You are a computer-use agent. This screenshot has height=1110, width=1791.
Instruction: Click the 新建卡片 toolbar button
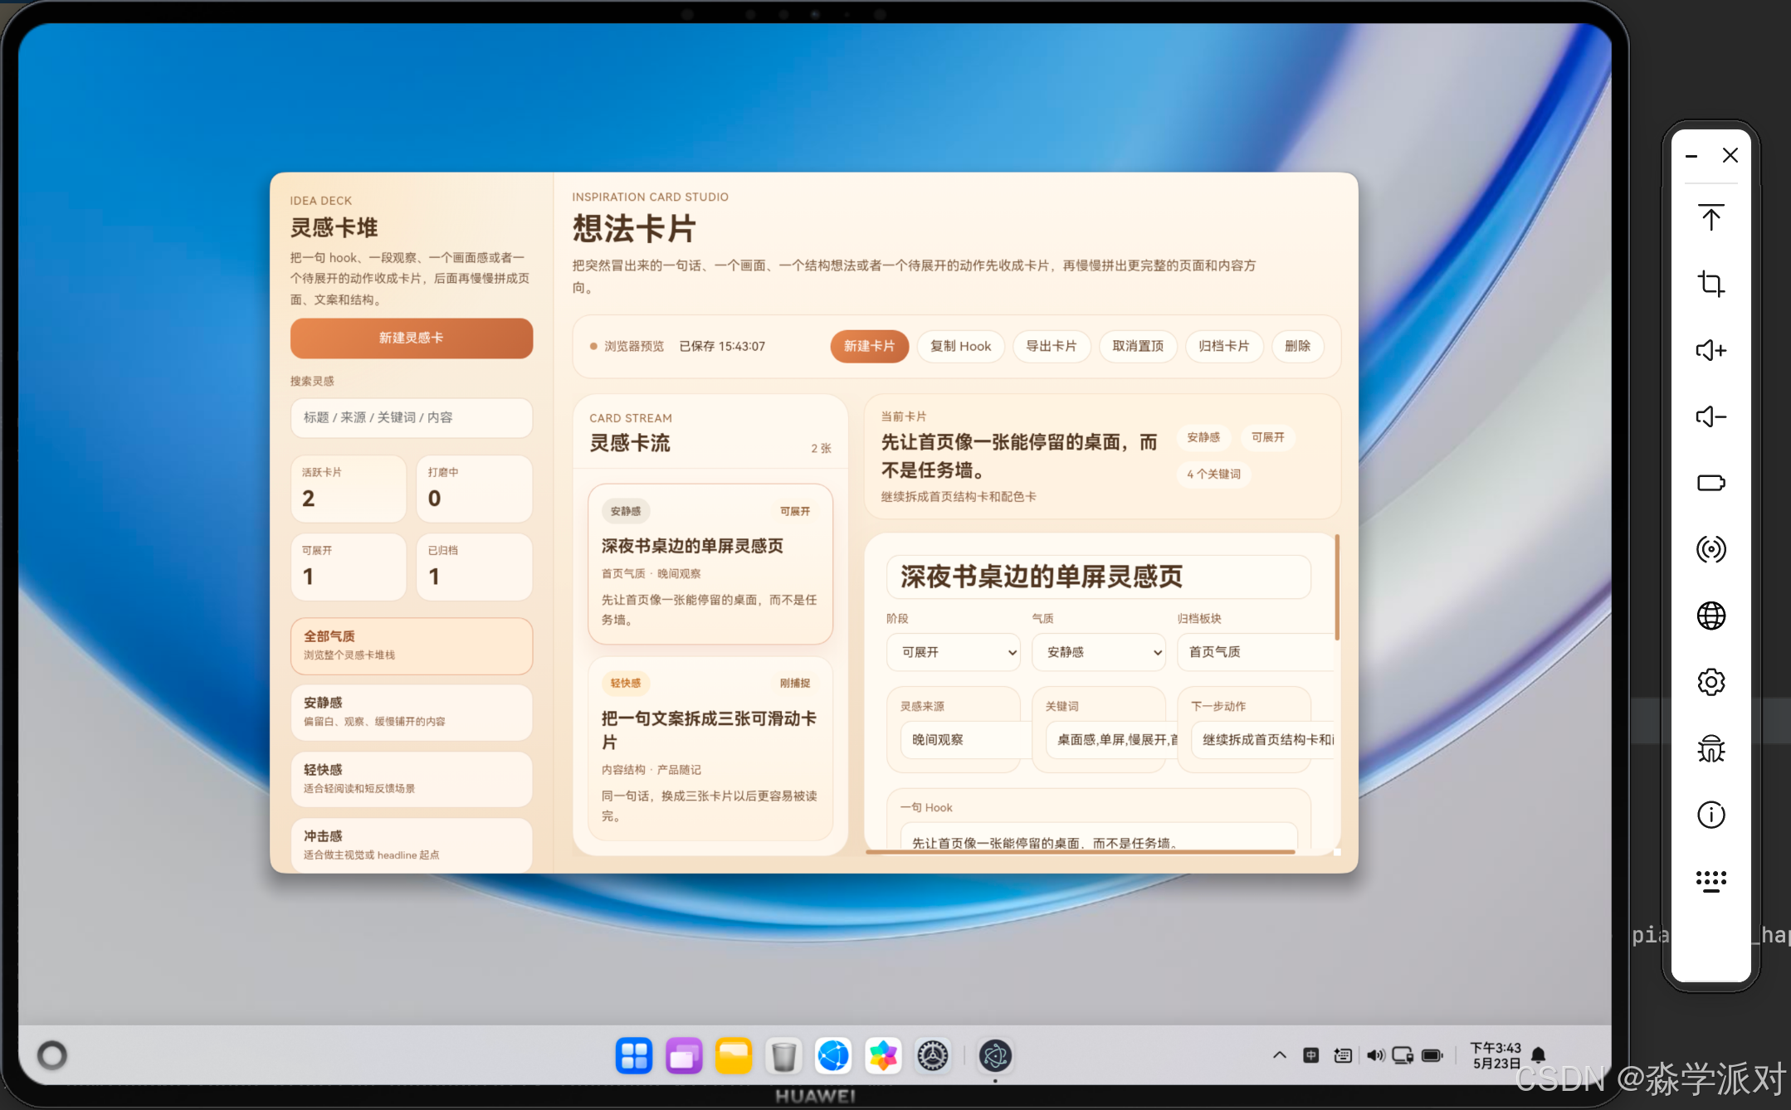[869, 346]
